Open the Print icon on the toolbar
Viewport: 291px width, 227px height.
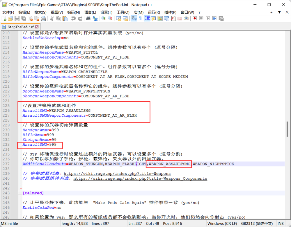(44, 18)
